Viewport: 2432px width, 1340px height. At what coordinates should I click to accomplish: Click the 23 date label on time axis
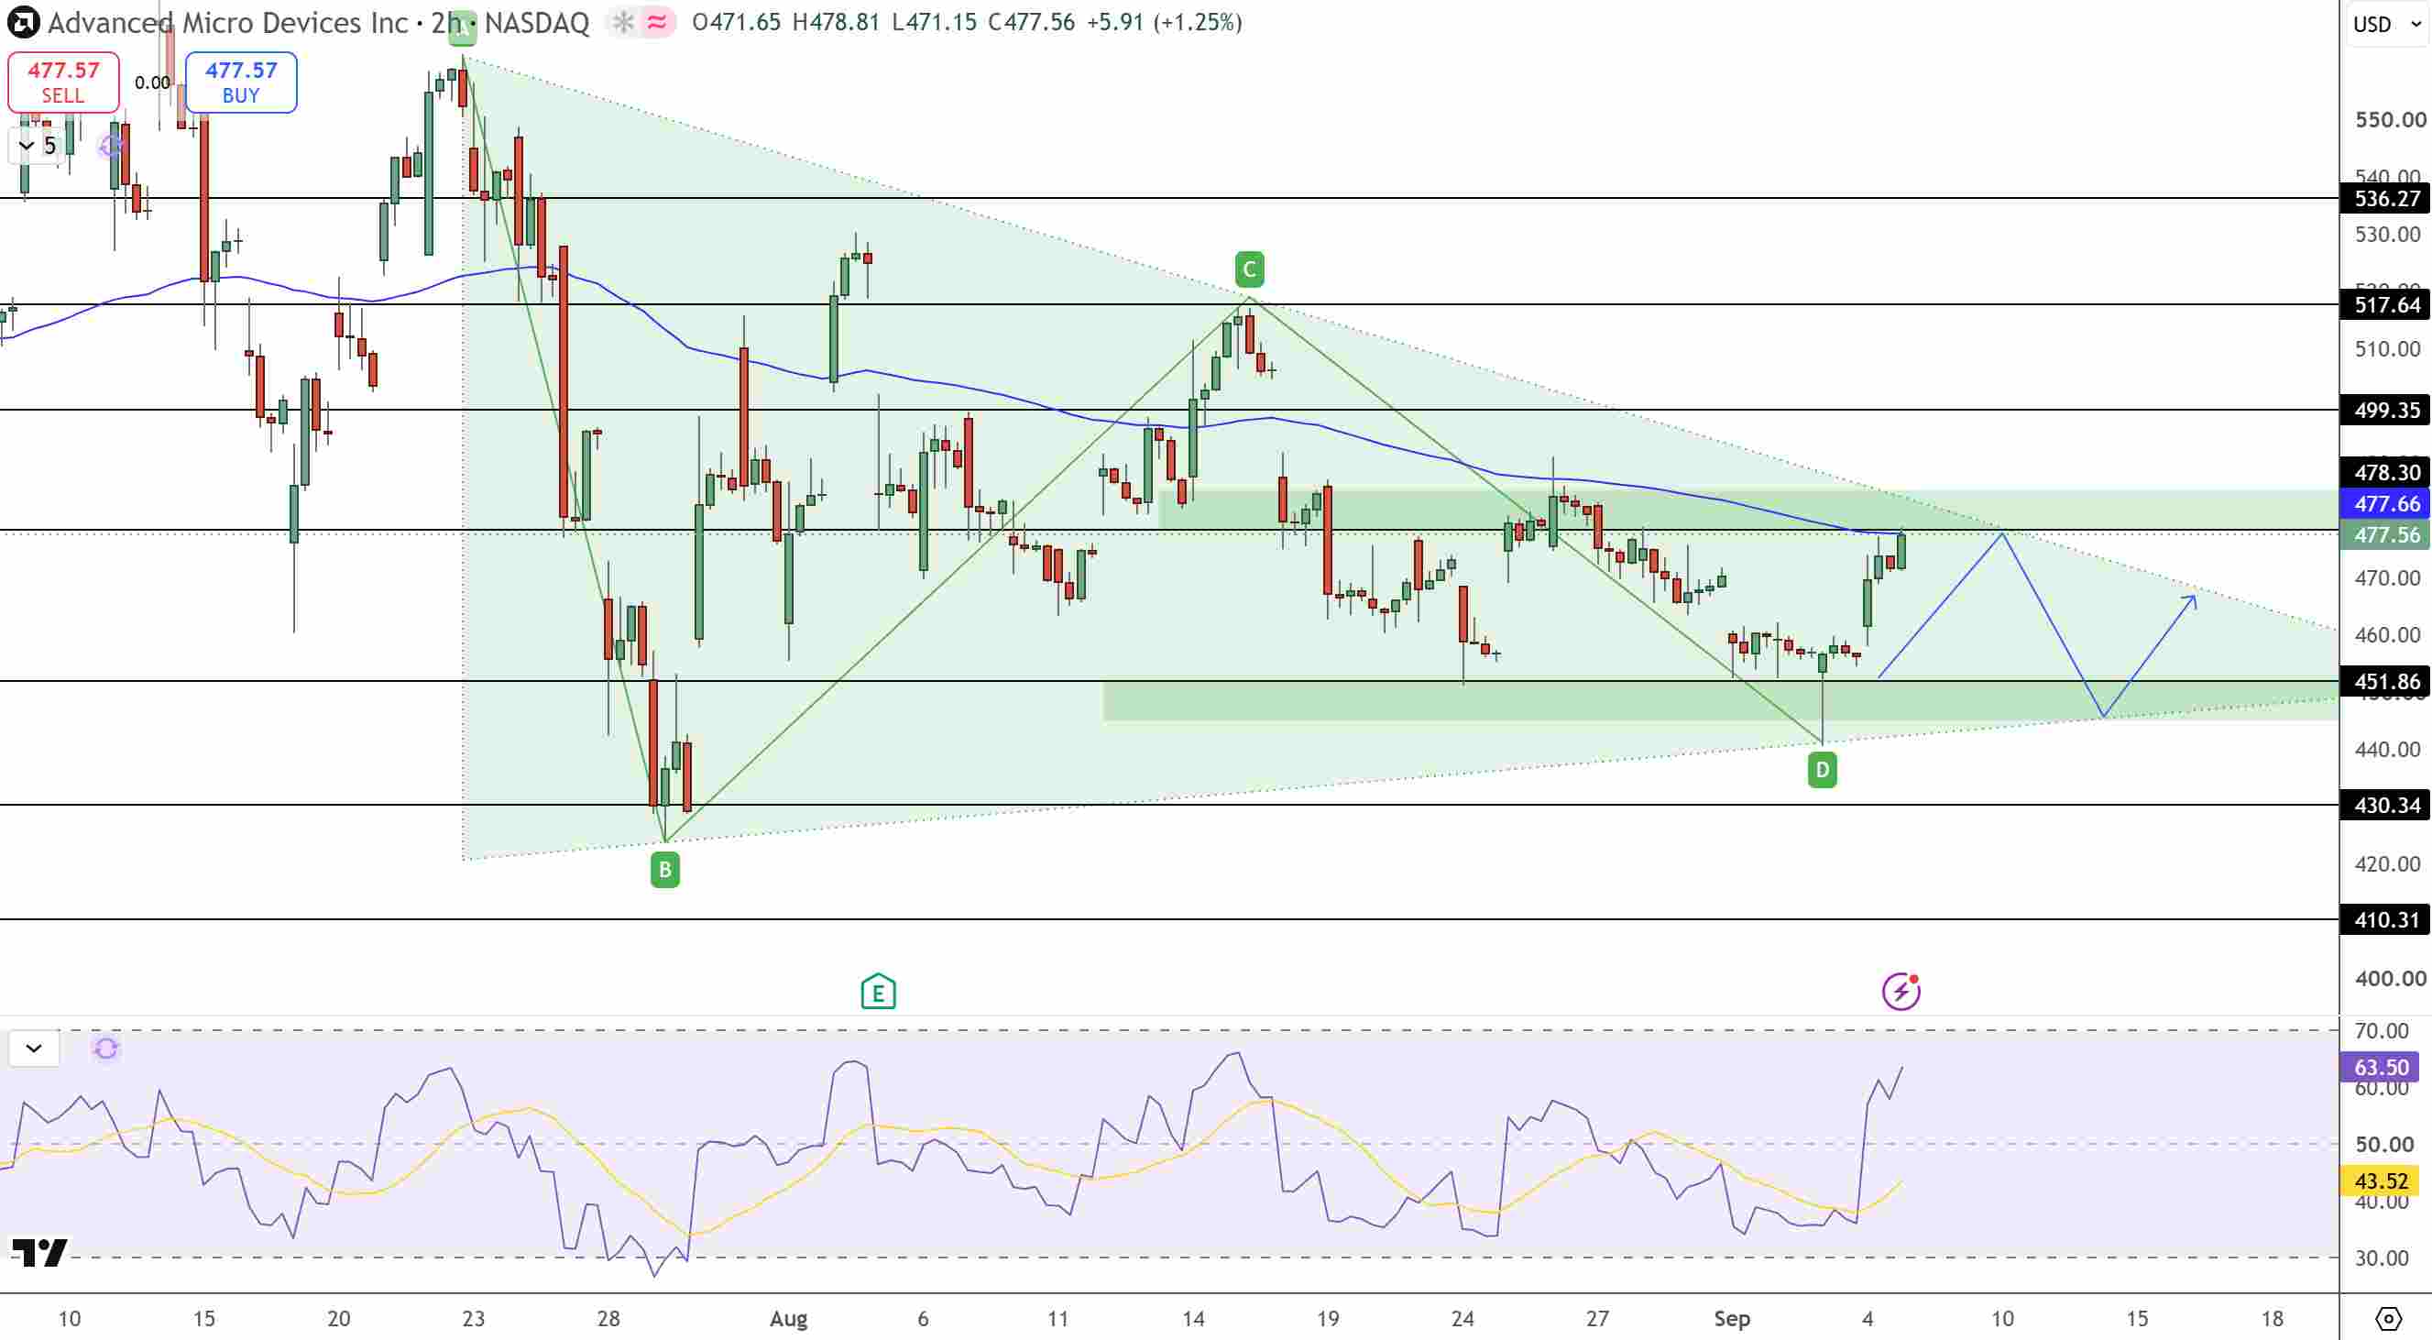tap(473, 1318)
